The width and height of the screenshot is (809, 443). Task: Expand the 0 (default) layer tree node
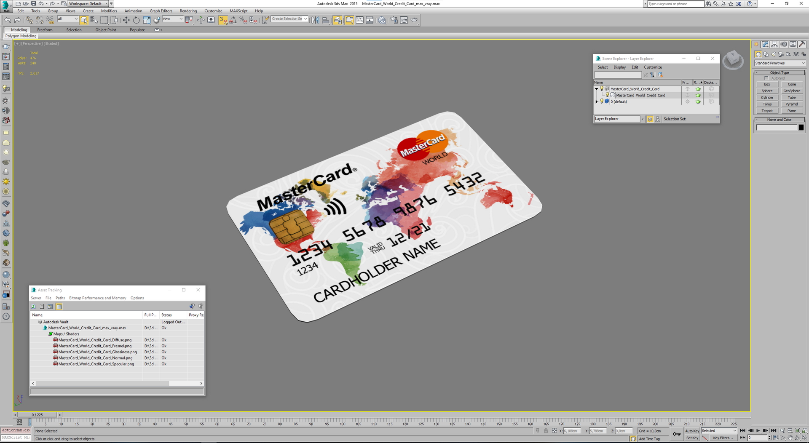597,101
